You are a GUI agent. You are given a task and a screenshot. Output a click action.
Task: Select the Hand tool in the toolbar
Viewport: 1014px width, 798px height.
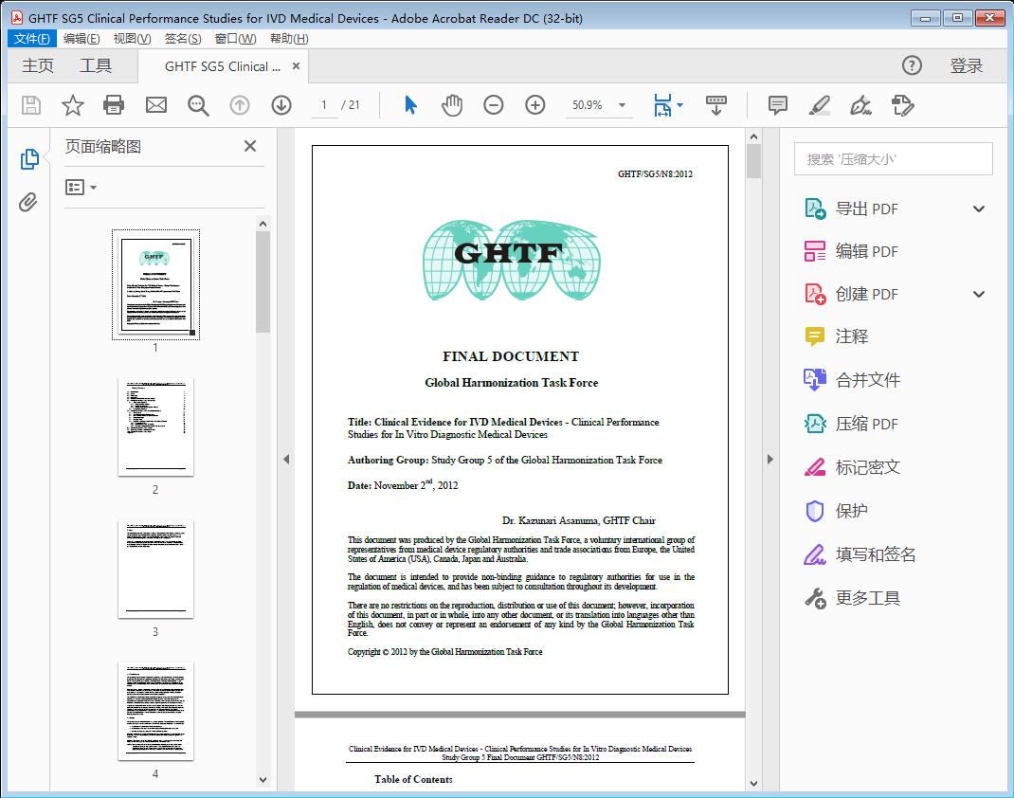click(x=452, y=105)
